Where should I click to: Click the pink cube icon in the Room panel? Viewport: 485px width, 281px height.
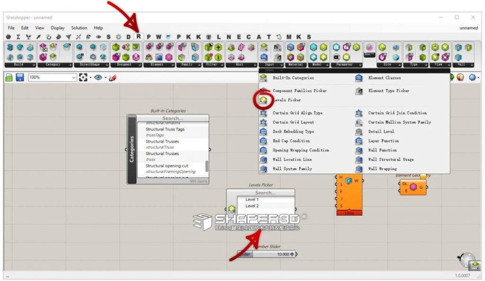coord(369,47)
